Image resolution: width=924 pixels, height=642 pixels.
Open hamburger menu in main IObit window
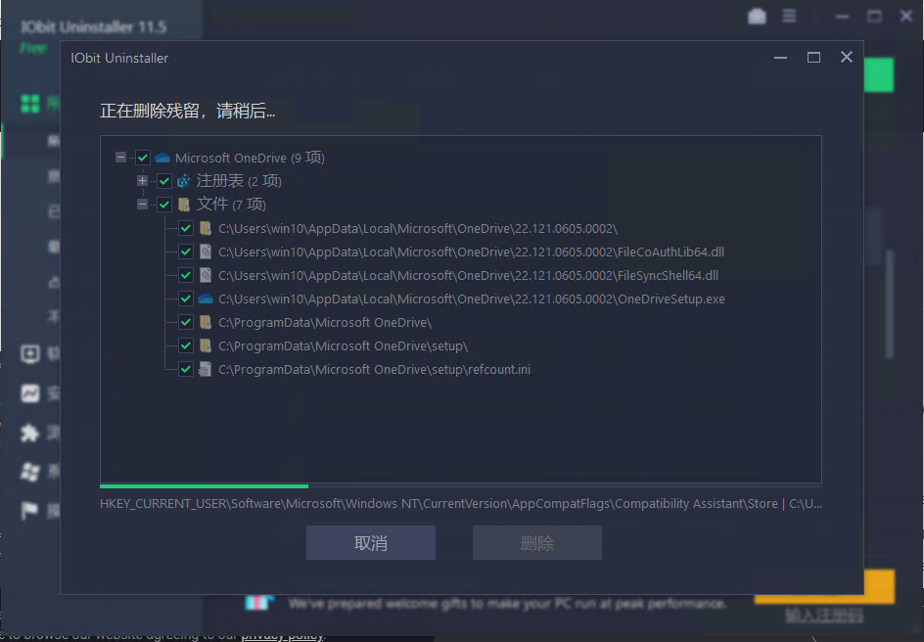coord(789,16)
